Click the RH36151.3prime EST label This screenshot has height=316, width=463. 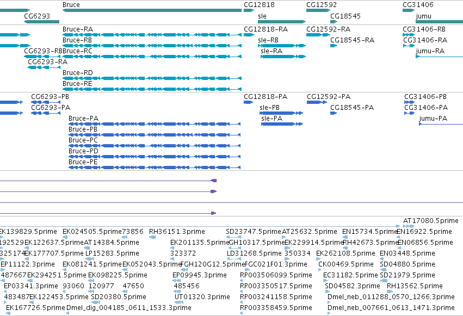tap(177, 232)
